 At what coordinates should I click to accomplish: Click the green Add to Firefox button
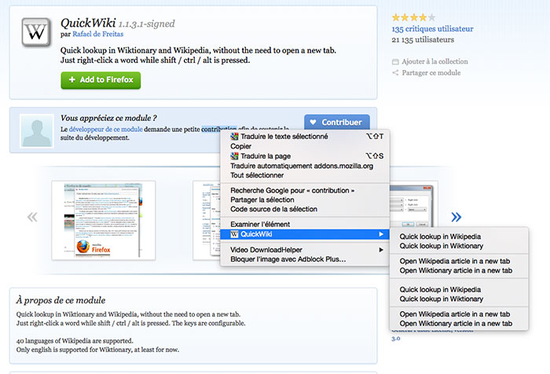[101, 80]
